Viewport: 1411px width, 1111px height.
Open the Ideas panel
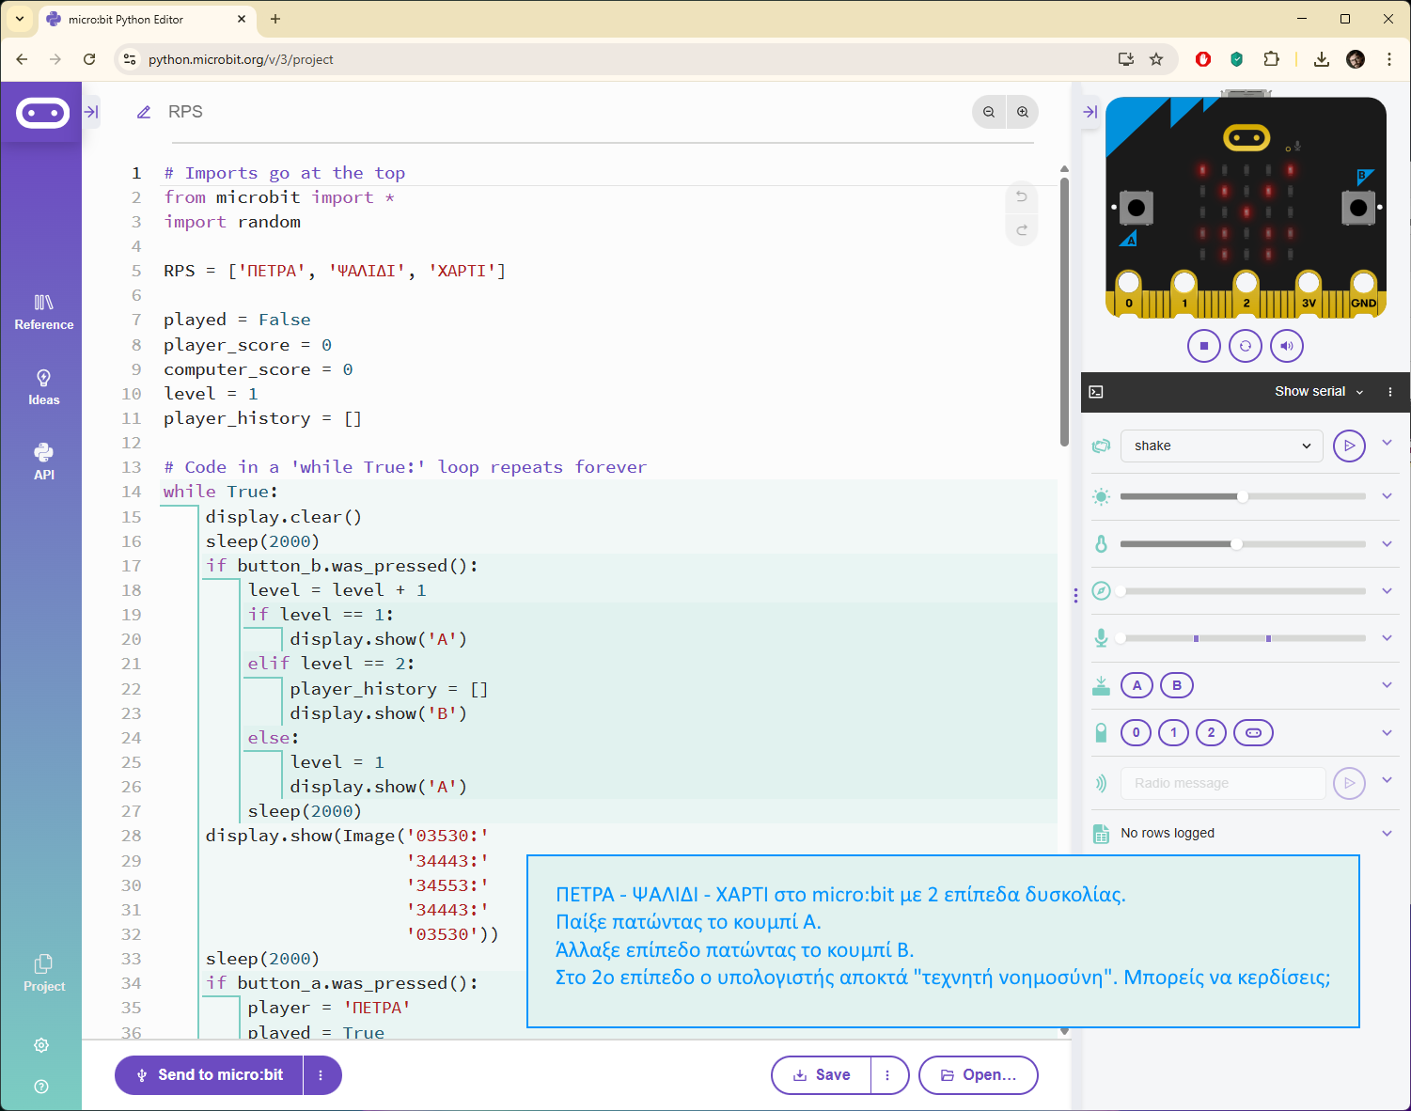(x=43, y=387)
